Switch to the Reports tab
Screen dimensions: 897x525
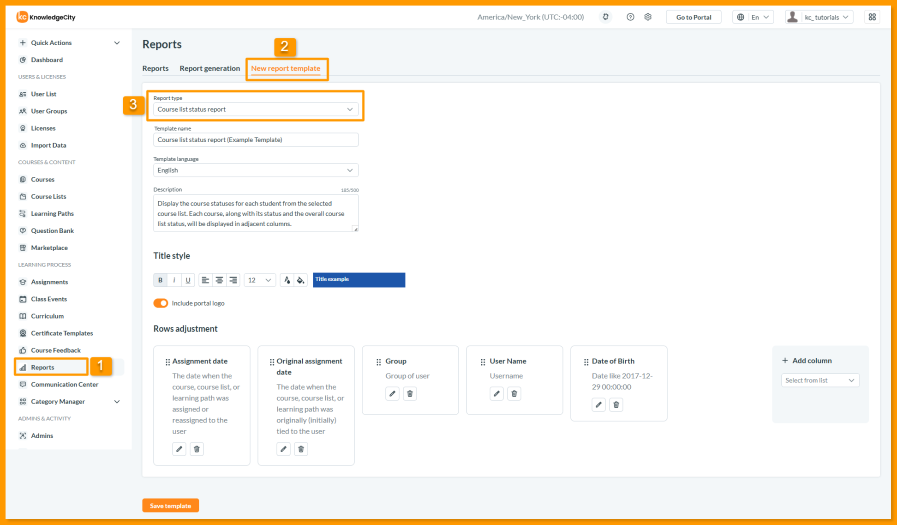[155, 68]
